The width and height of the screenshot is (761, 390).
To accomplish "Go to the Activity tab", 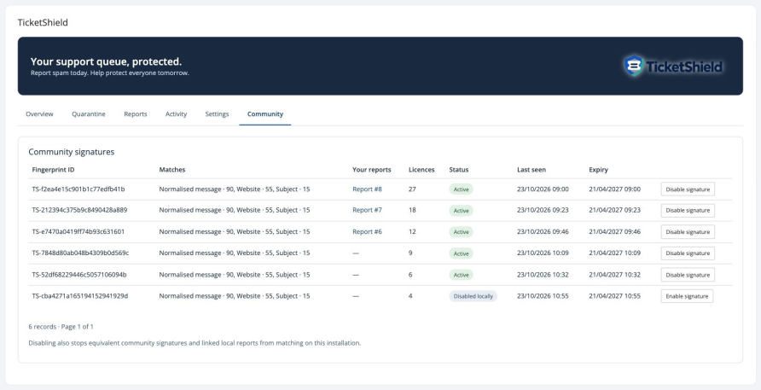I will [177, 114].
